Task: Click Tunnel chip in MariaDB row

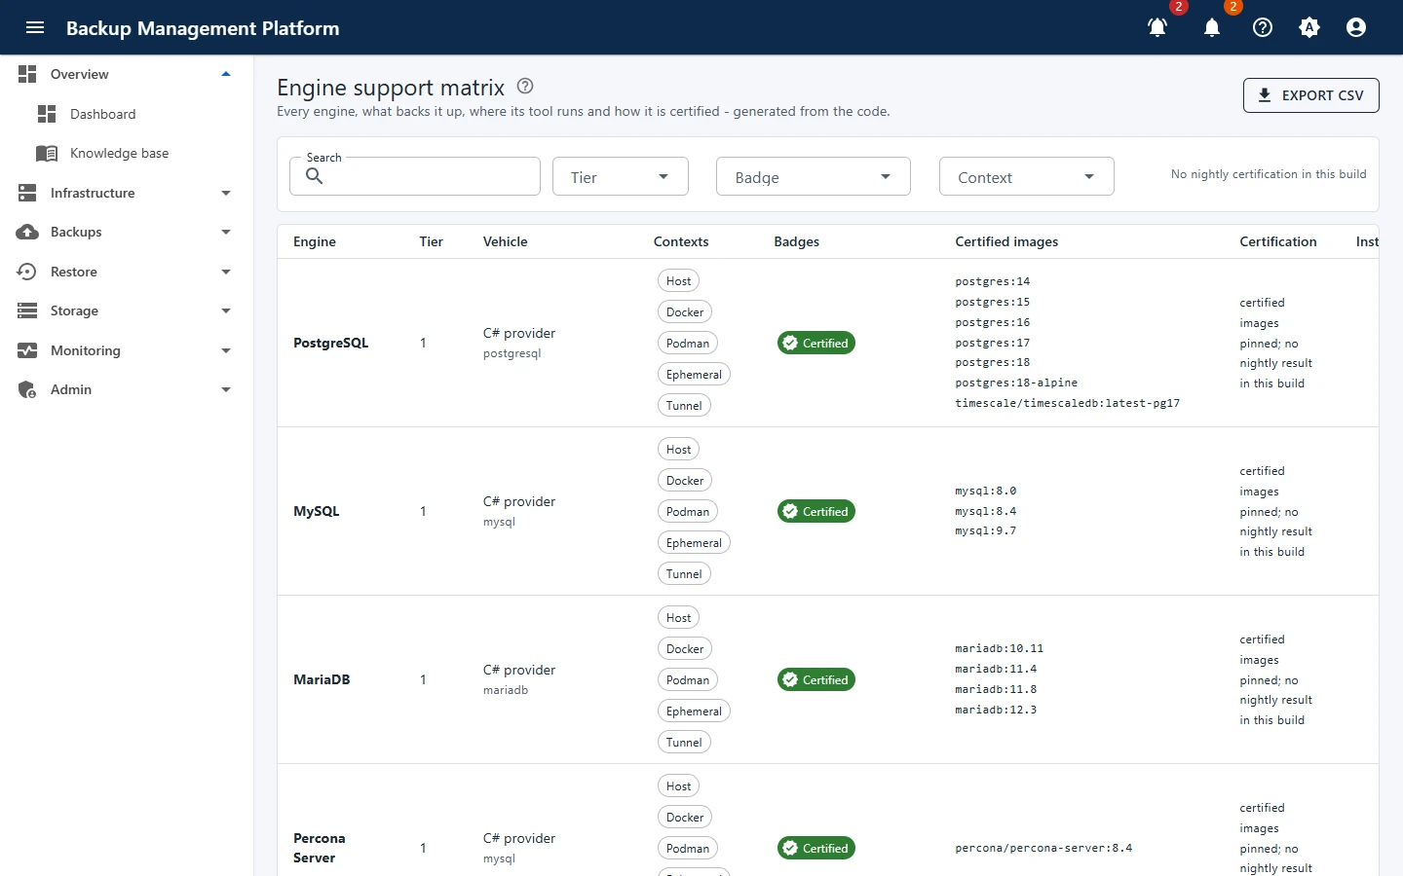Action: (x=684, y=742)
